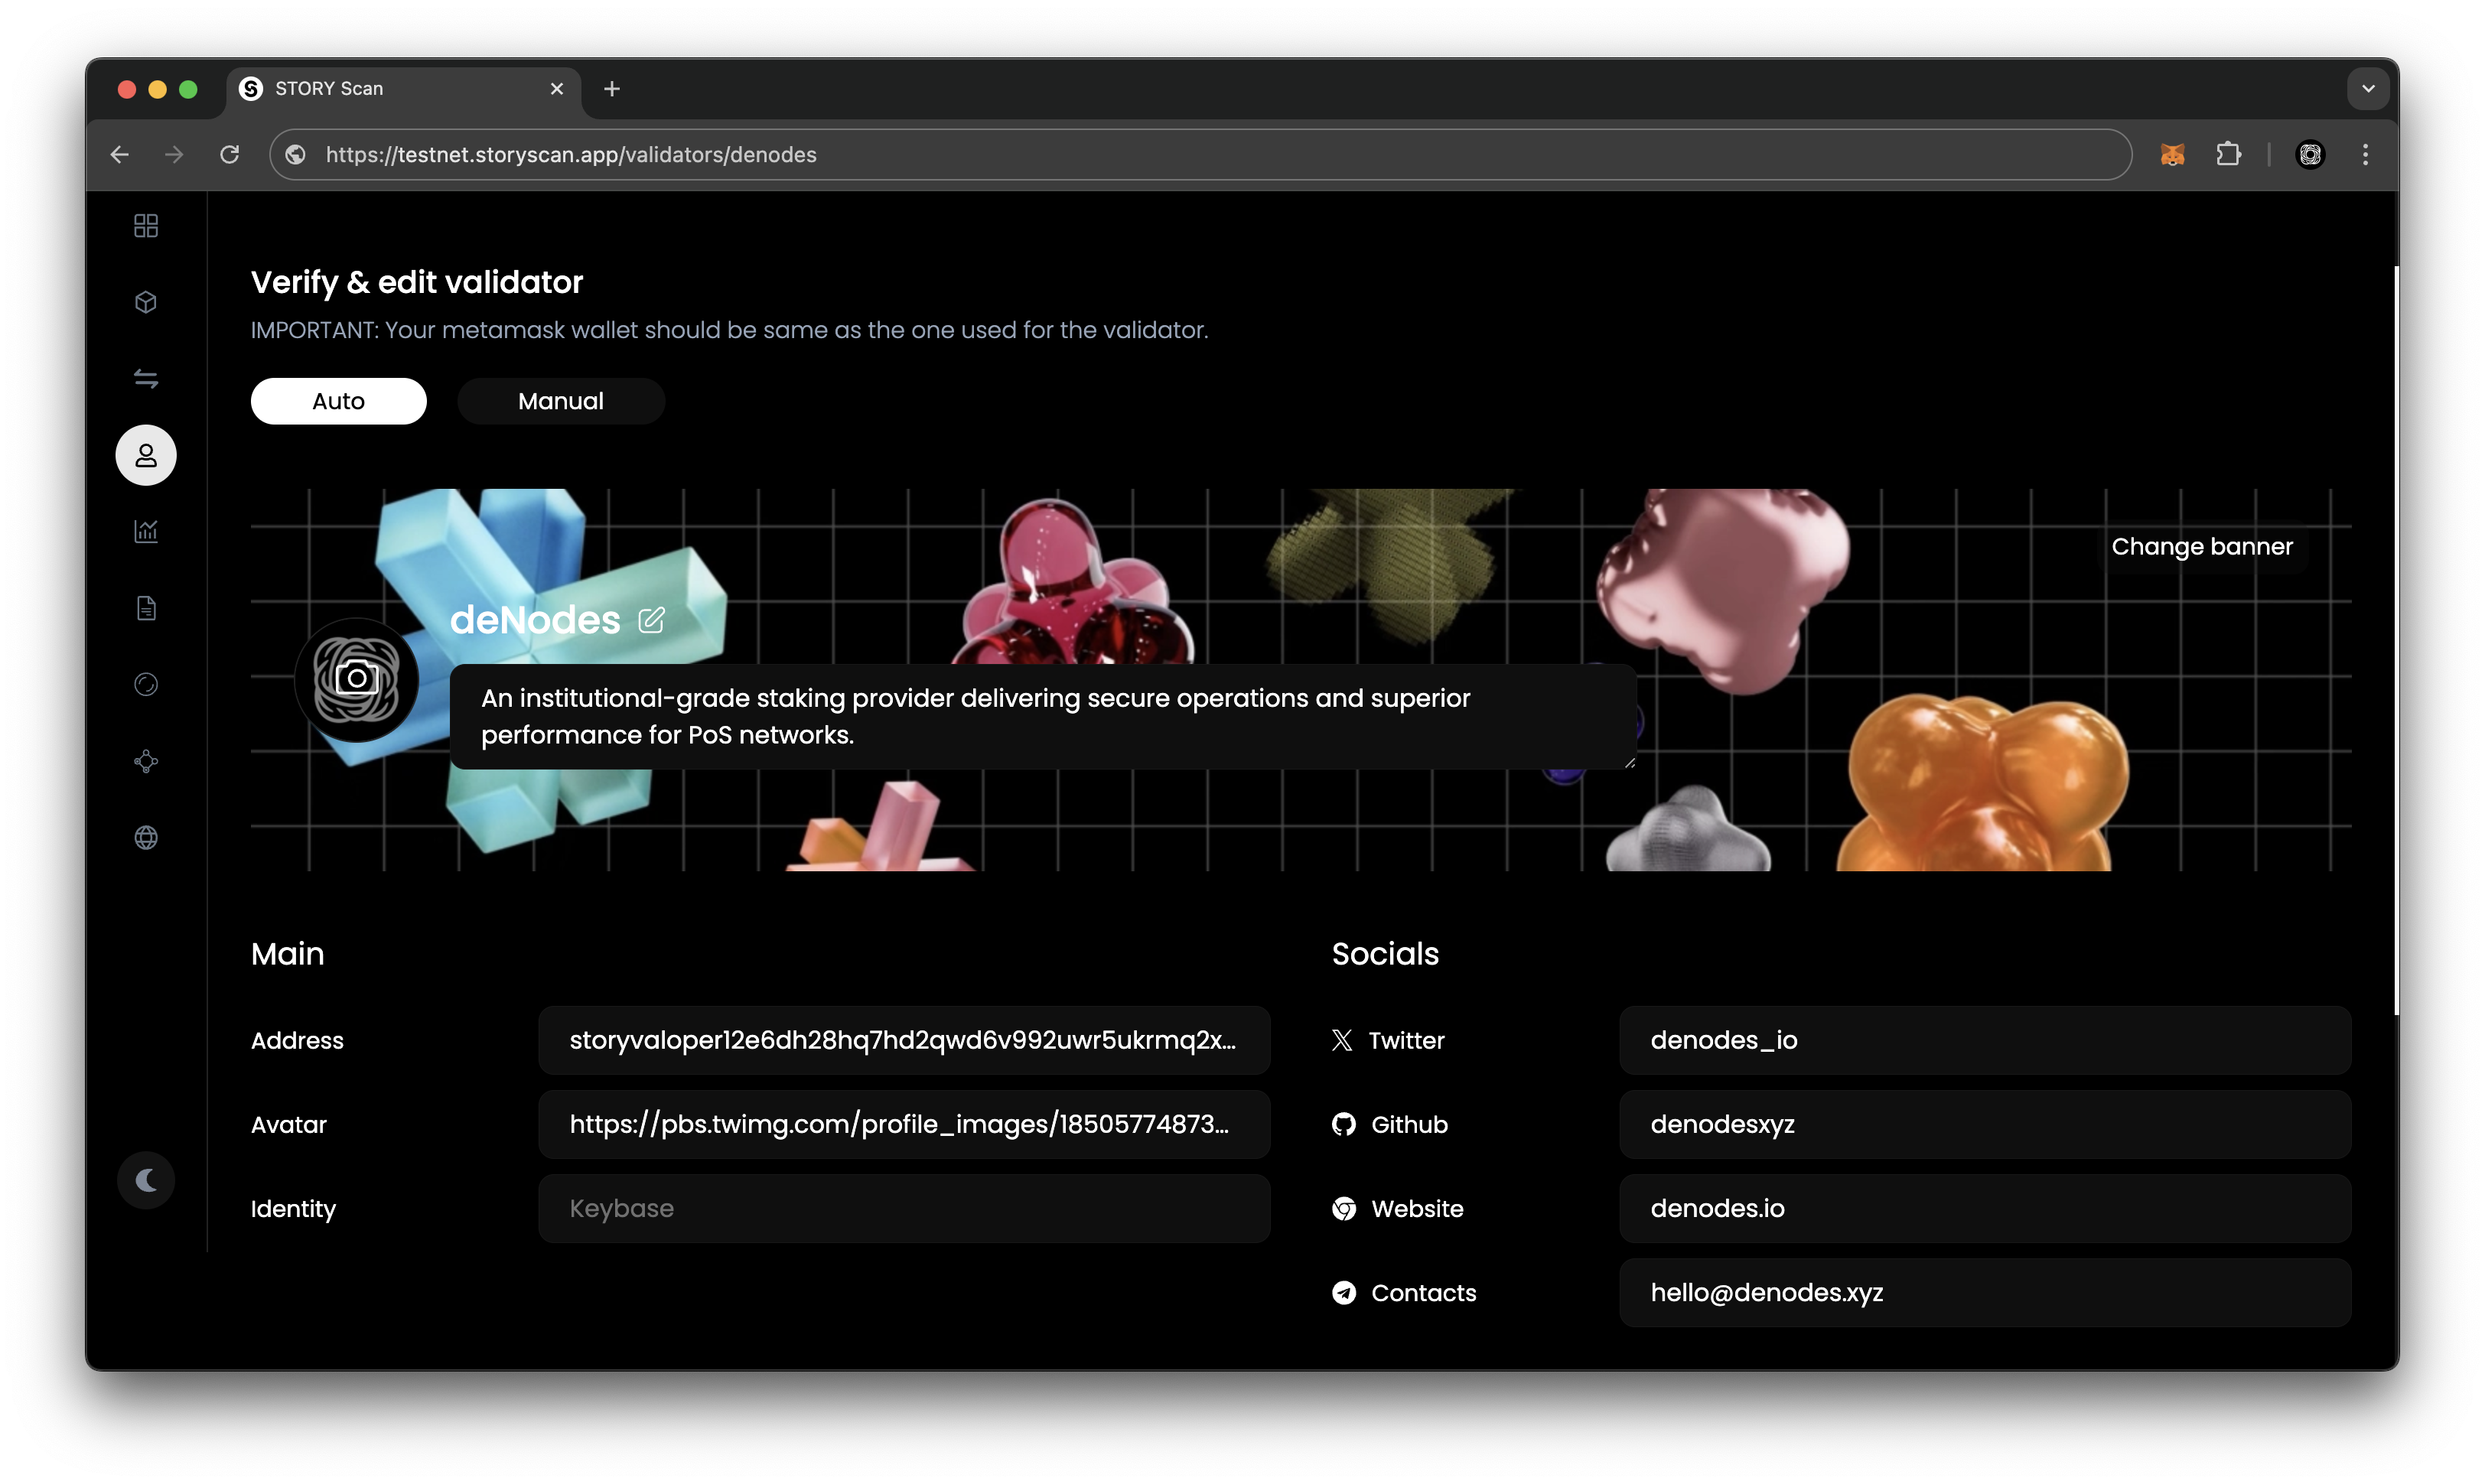
Task: Open the browser profile avatar icon
Action: pos(2310,154)
